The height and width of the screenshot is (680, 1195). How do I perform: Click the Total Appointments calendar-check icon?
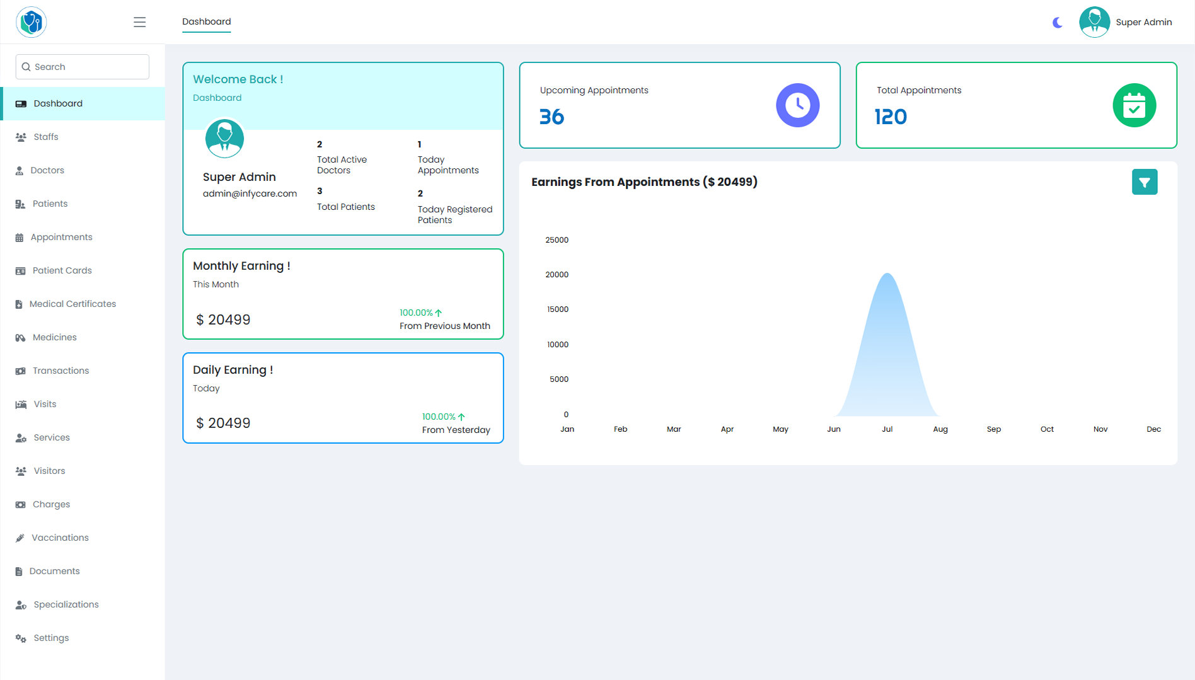coord(1134,105)
